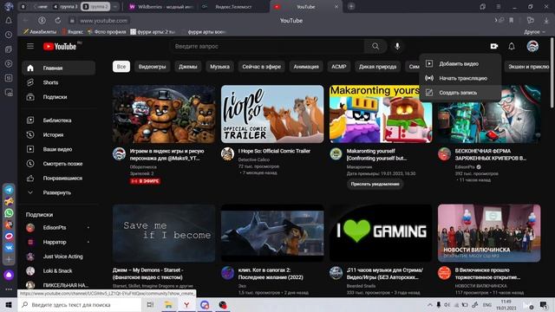
Task: Click the Windows taskbar search box
Action: (80, 304)
